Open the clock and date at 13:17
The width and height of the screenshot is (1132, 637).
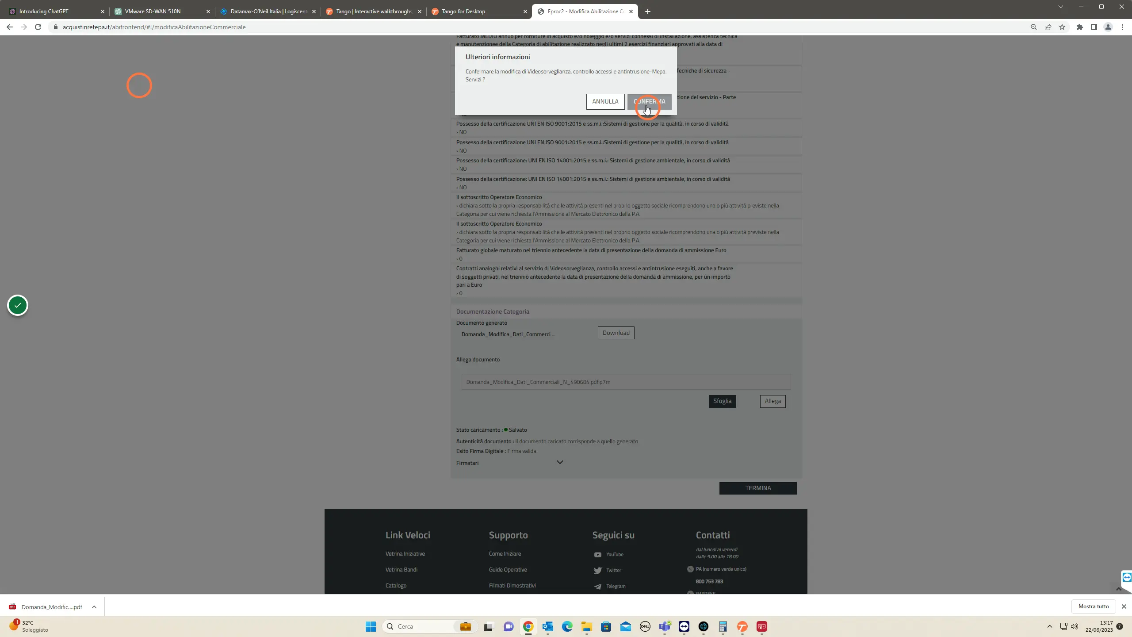click(x=1099, y=626)
